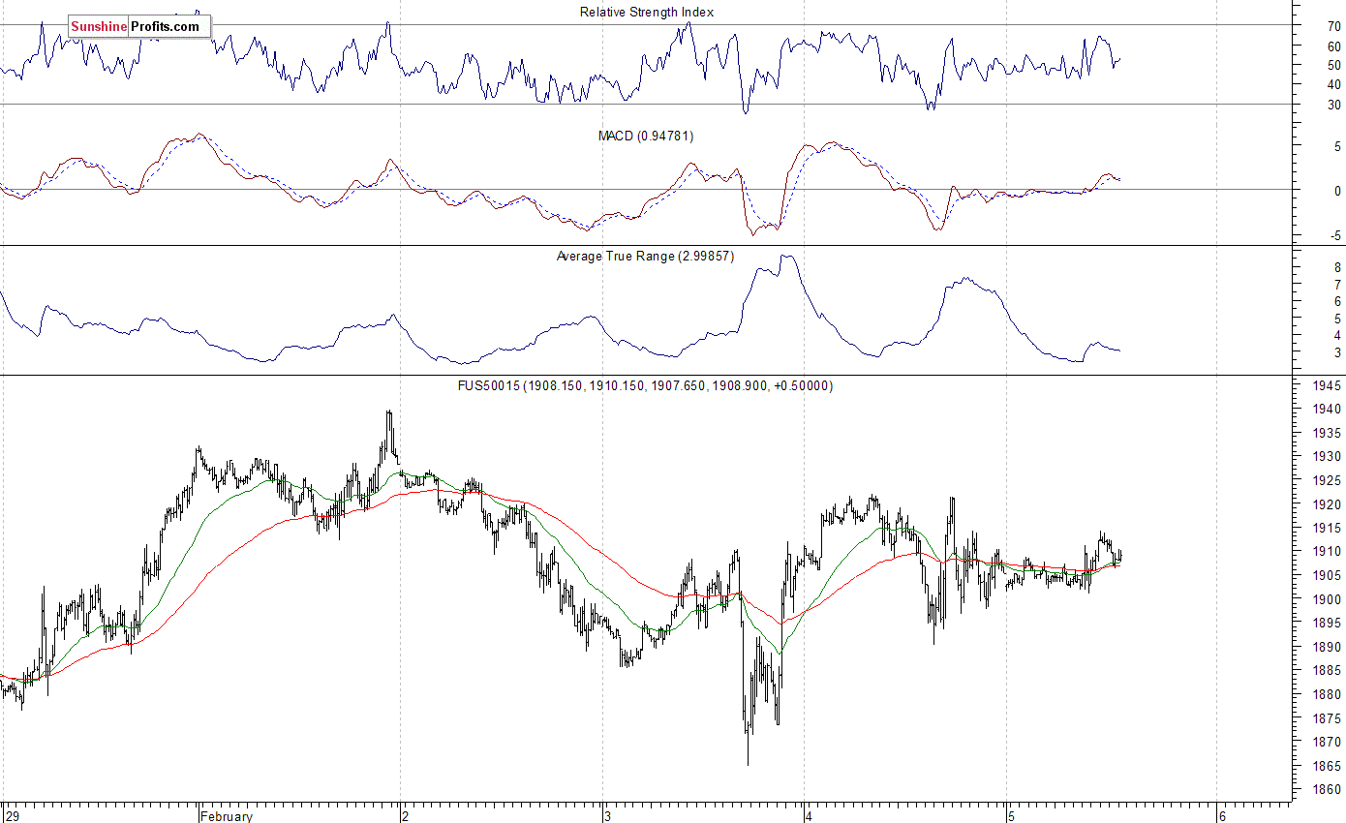The image size is (1346, 823).
Task: Click the price axis value 1910
Action: click(1329, 552)
